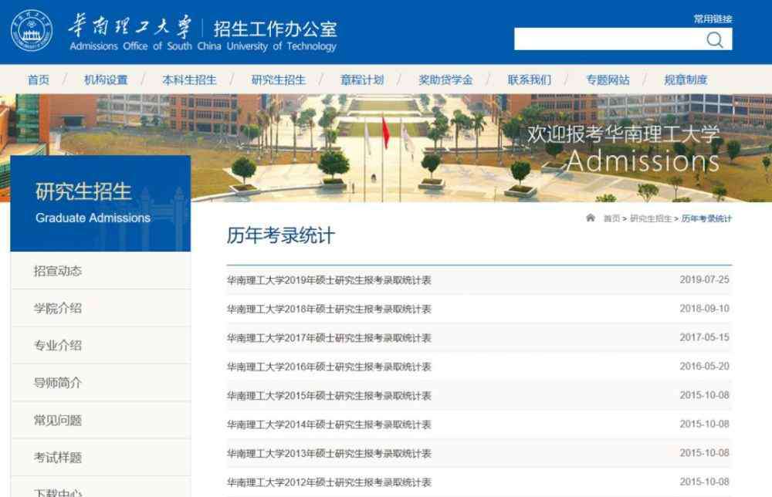
Task: Open the 2015年硕士研究生报考录取统计表 article
Action: tap(329, 396)
